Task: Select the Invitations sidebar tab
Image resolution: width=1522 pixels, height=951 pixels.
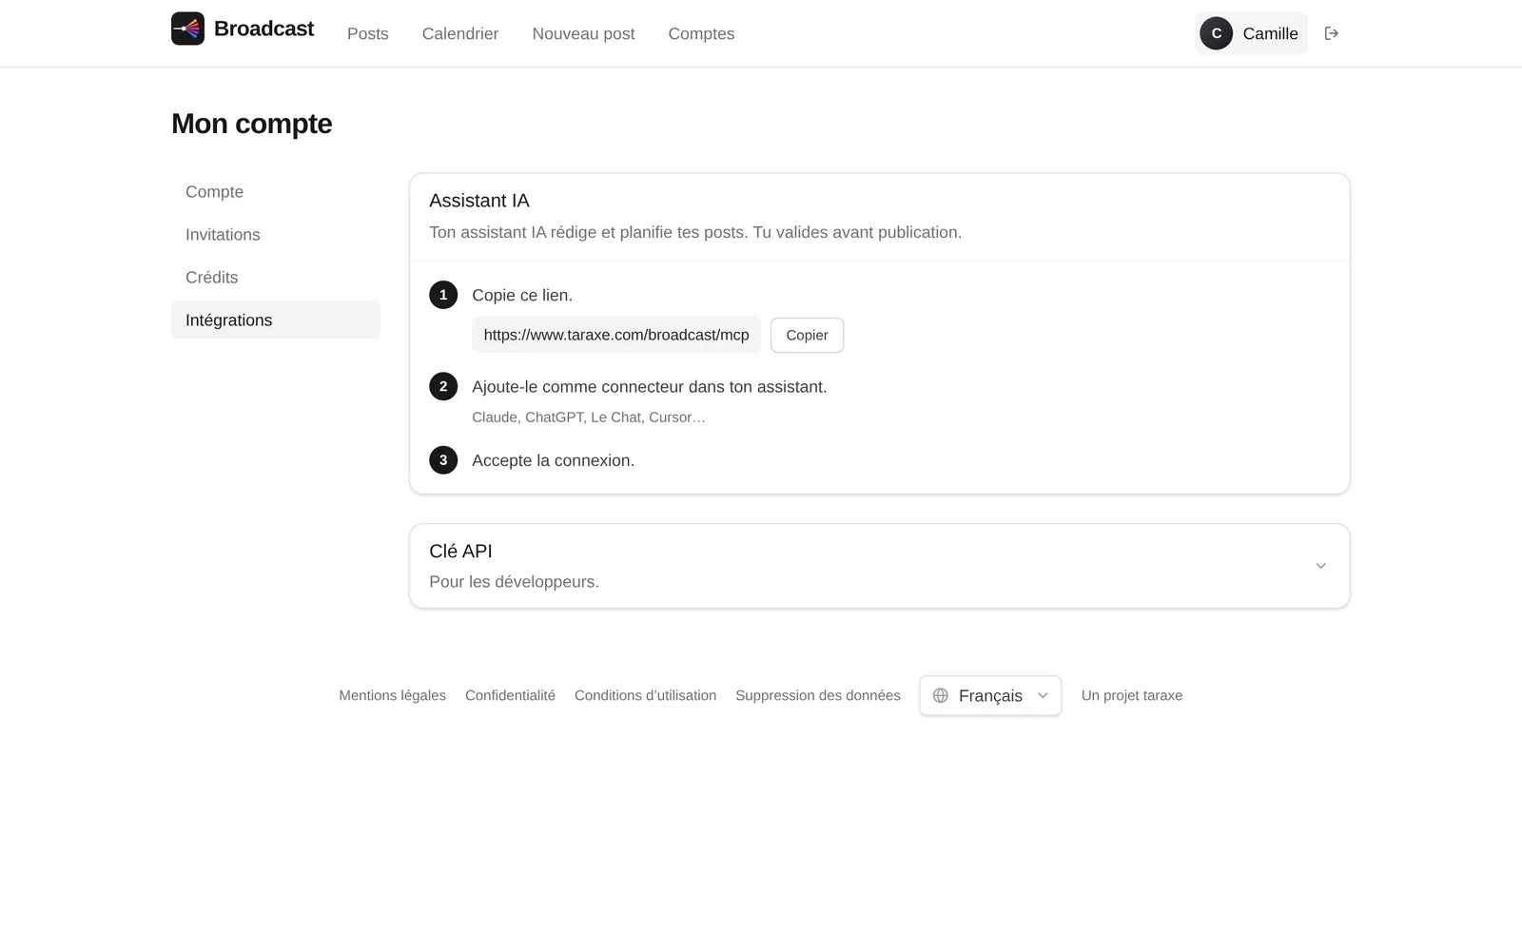Action: (x=276, y=234)
